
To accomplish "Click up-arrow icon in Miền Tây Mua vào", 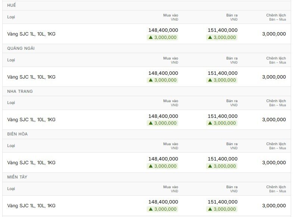I will tap(151, 209).
